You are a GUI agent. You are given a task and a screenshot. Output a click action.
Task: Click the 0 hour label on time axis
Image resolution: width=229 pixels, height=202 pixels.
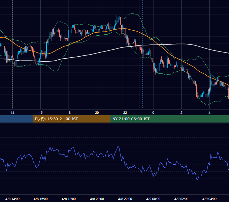153,113
